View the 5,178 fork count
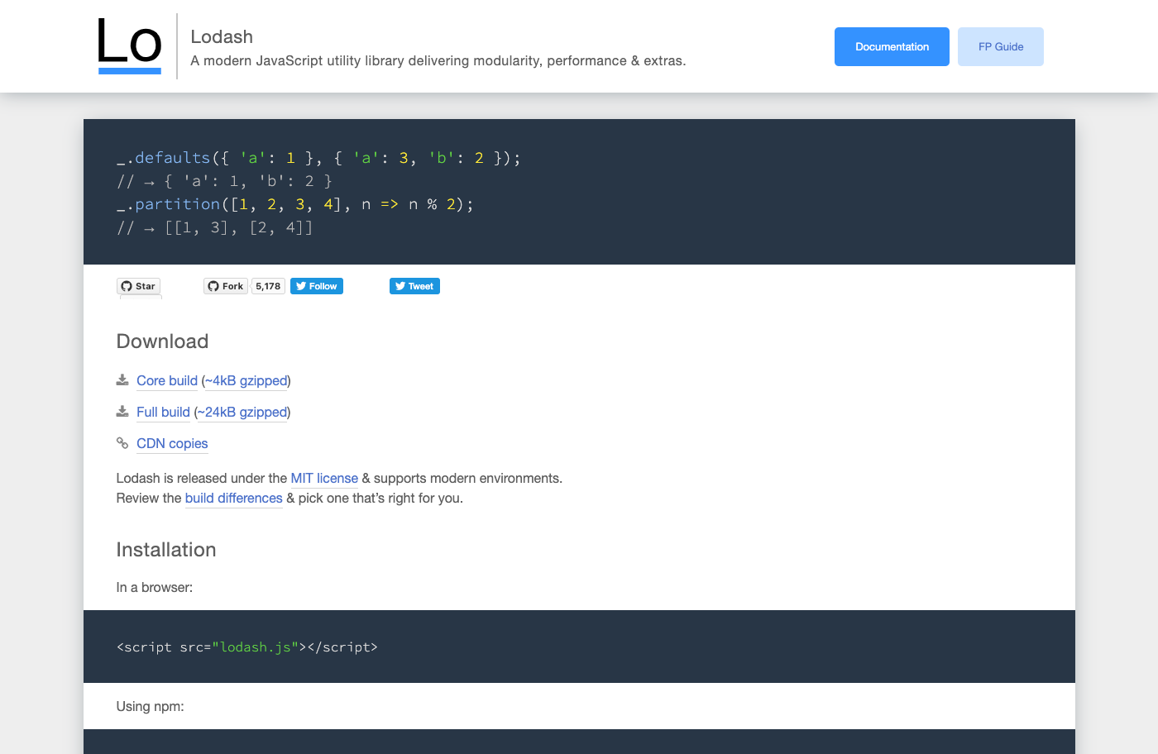Screen dimensions: 1158x754 click(x=268, y=286)
